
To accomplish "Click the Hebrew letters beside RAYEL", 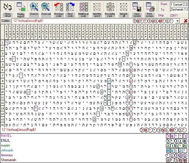I will [176, 136].
